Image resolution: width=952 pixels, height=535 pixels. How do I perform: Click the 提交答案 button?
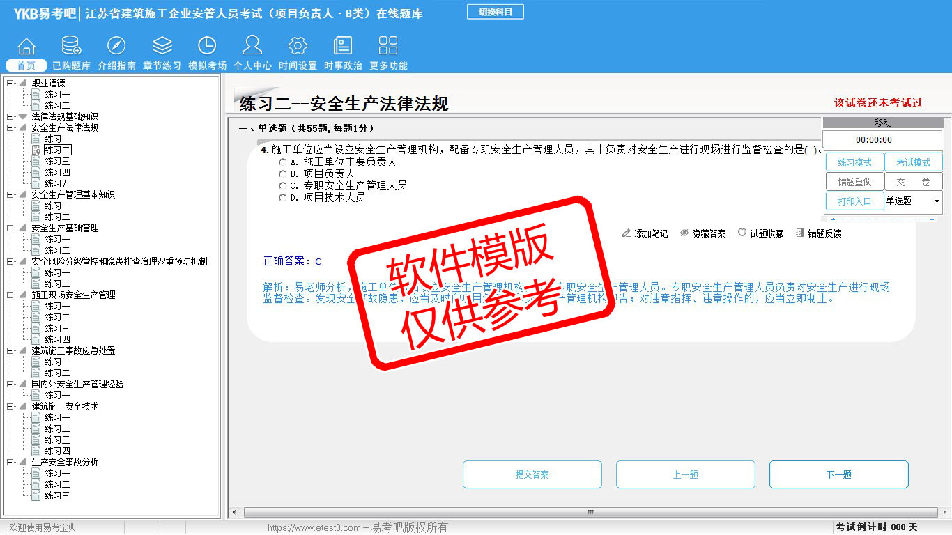pos(532,474)
